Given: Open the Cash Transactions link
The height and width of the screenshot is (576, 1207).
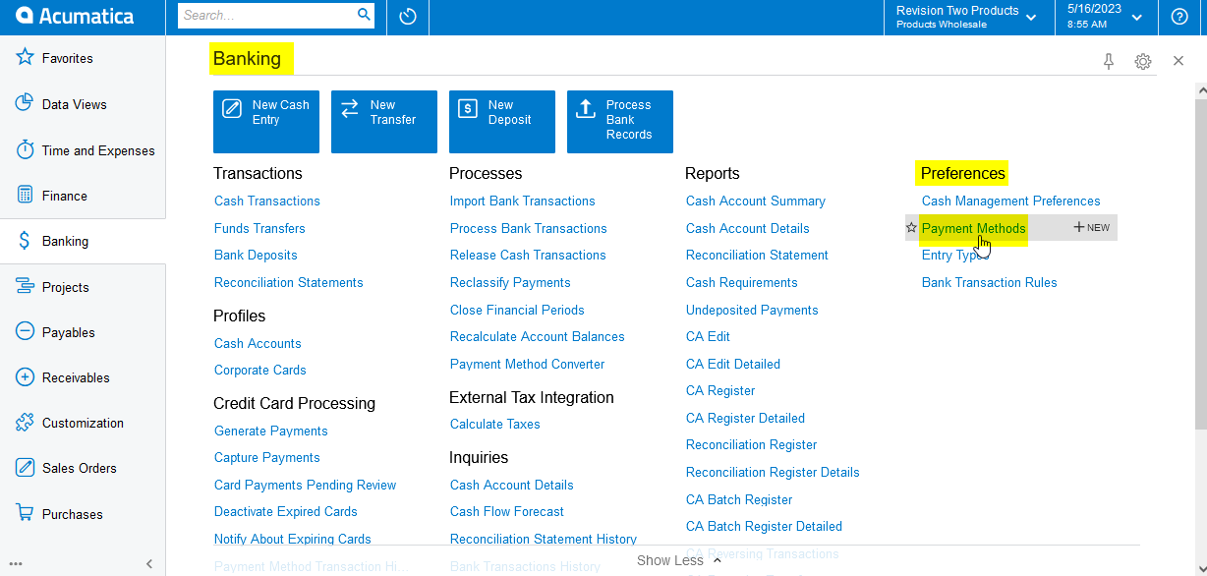Looking at the screenshot, I should (x=267, y=201).
